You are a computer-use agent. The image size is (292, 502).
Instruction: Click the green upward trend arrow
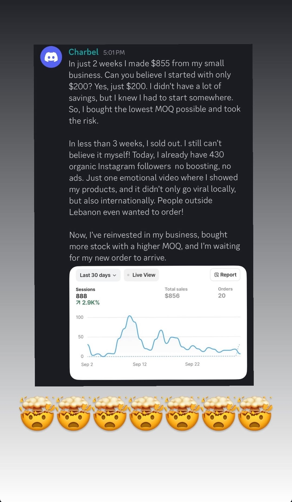(x=78, y=303)
